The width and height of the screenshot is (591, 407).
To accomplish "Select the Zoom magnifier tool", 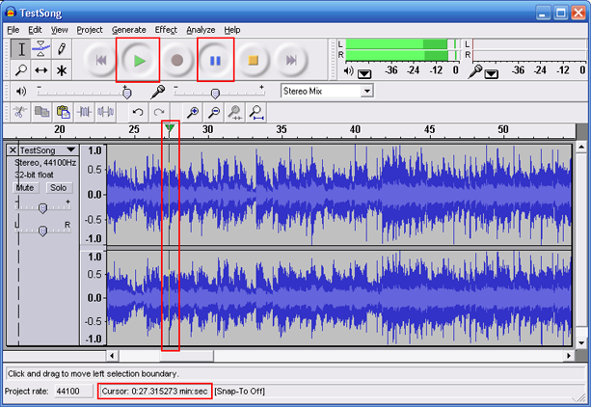I will point(21,70).
